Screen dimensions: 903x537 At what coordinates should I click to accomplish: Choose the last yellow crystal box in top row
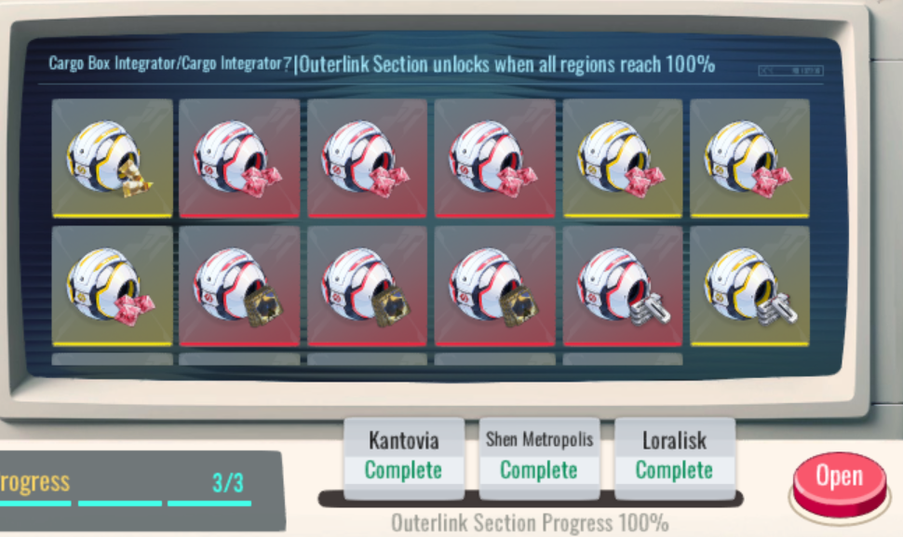(749, 158)
